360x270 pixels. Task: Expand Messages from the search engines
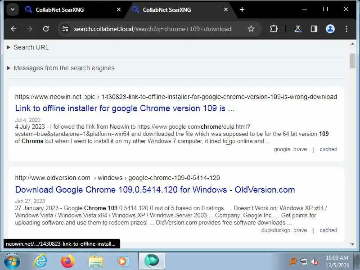pos(61,68)
